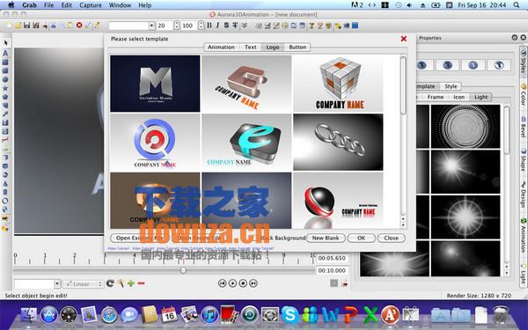Toggle Italic text formatting
The image size is (528, 330).
(x=218, y=26)
